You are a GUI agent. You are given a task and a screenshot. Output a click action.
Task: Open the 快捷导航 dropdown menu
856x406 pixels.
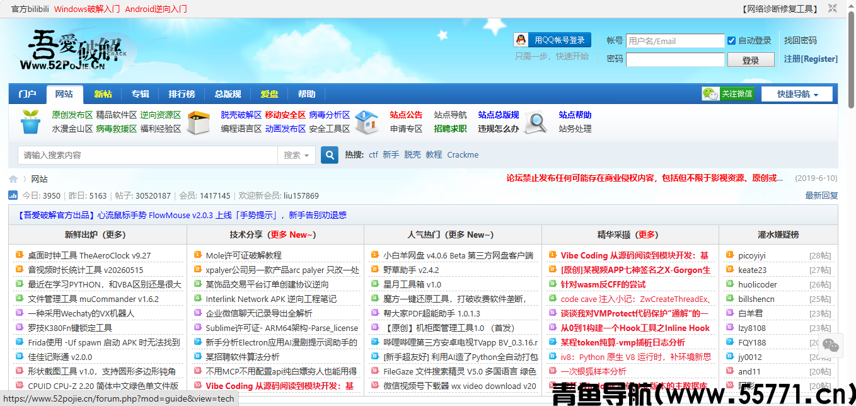click(x=797, y=94)
